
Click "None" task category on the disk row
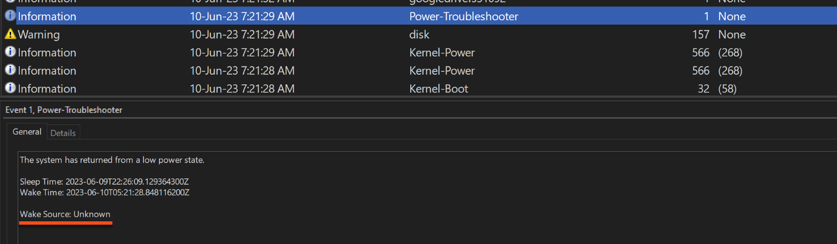point(732,35)
